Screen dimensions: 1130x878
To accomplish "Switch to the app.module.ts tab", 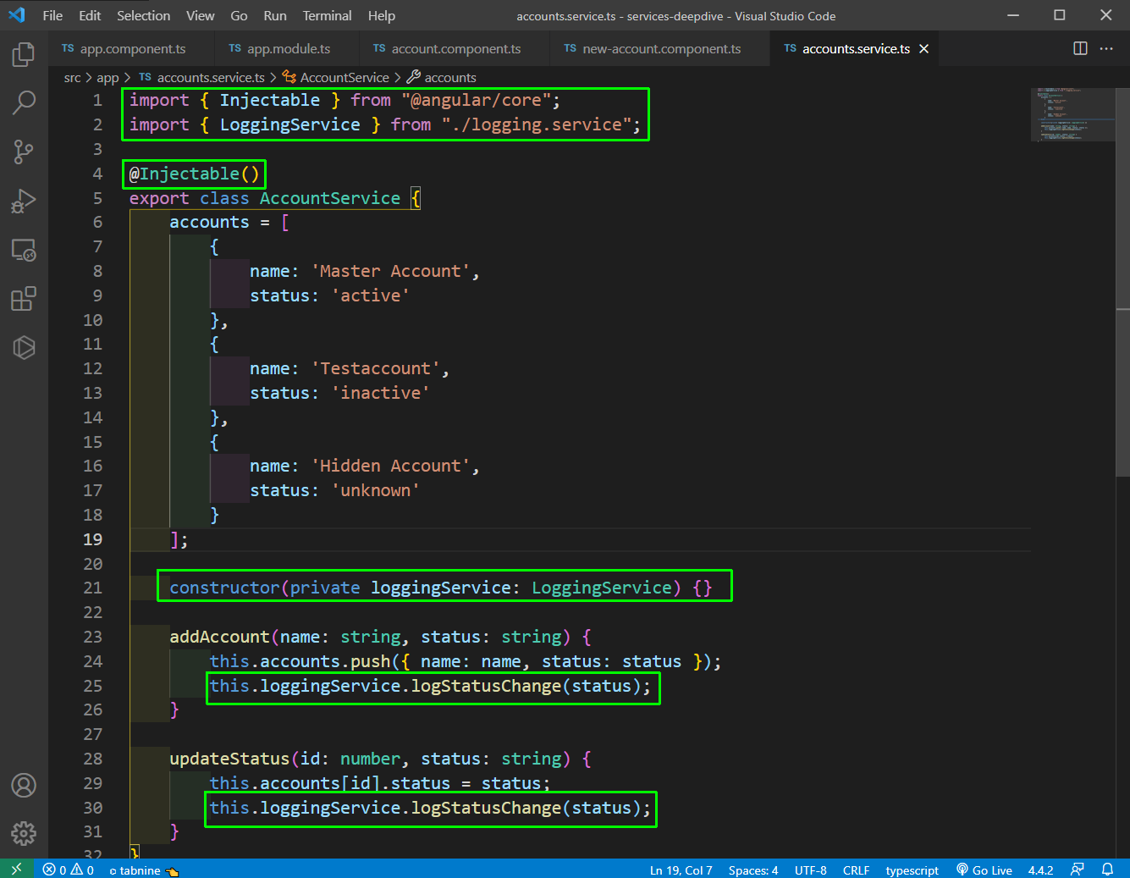I will (x=287, y=48).
